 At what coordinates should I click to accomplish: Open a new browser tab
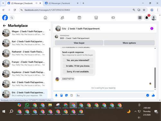pyautogui.click(x=83, y=3)
